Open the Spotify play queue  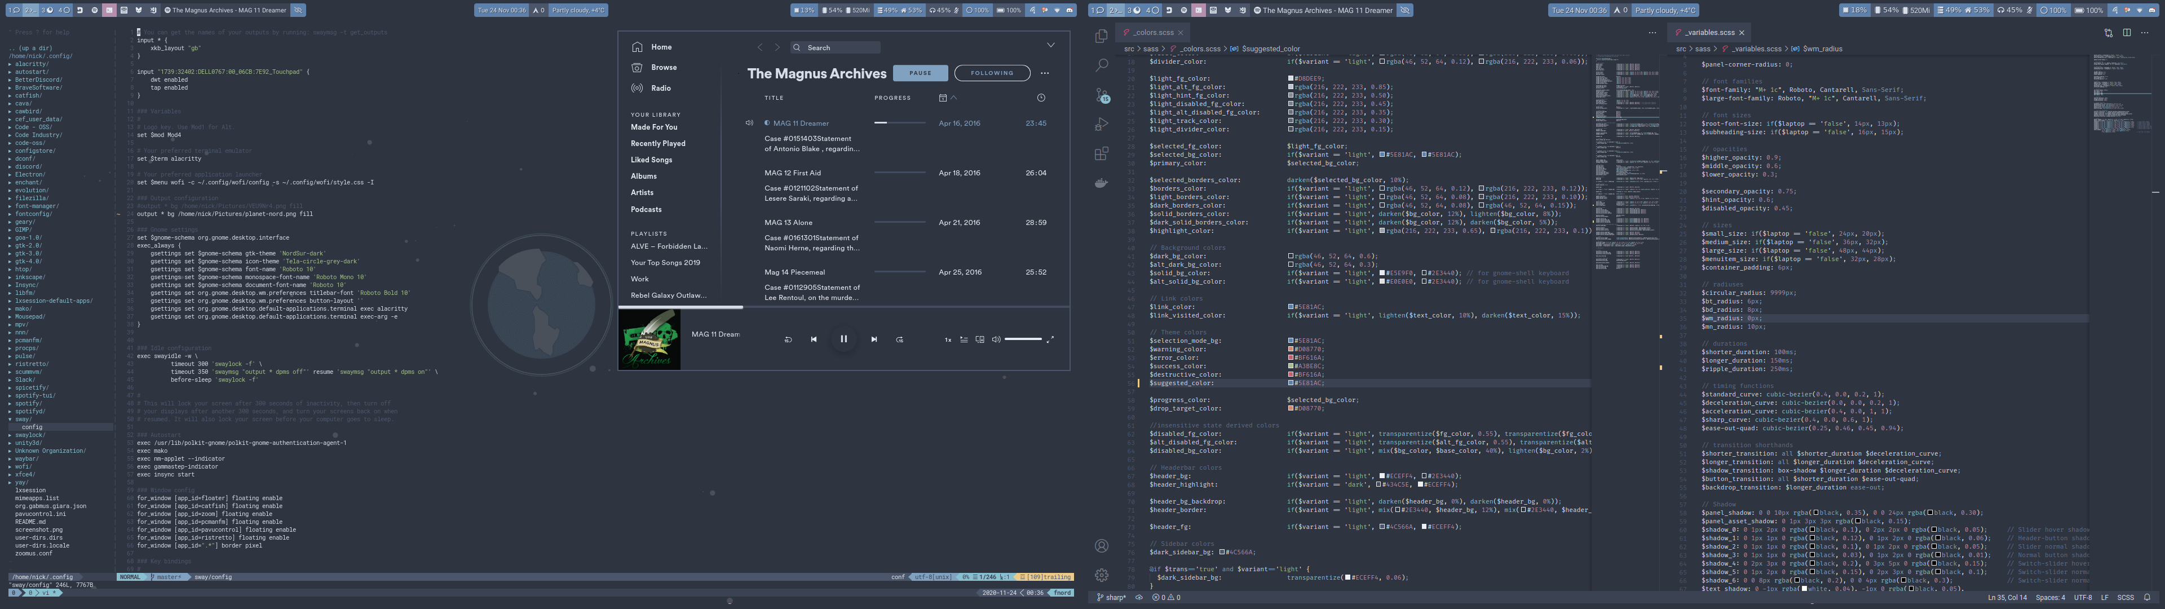[x=964, y=340]
